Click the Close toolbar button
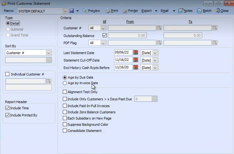Viewport: 234px width, 154px height. coord(222,11)
